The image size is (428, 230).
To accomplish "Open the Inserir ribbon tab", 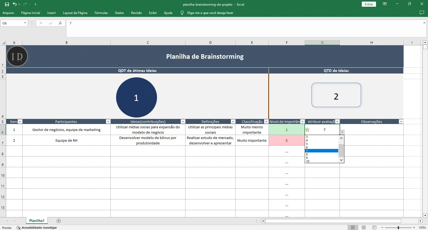I will pyautogui.click(x=51, y=13).
